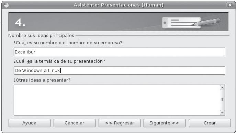Click the step number 4 in banner

(x=20, y=23)
